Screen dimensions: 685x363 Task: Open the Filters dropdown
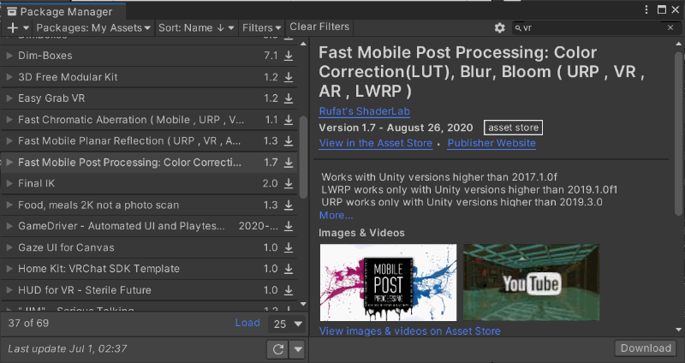coord(261,27)
